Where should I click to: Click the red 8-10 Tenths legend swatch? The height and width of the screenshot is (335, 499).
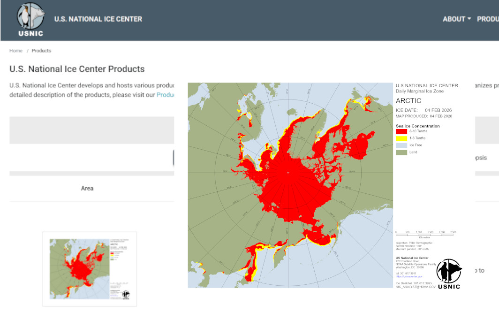(401, 131)
